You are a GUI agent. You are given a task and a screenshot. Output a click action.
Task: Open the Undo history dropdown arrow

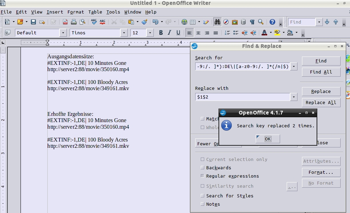click(x=162, y=22)
